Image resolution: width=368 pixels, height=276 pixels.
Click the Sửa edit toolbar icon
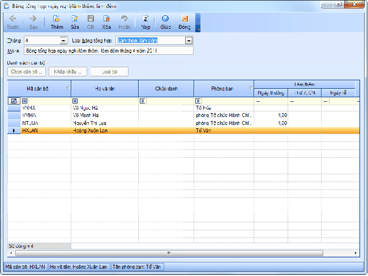pos(75,19)
